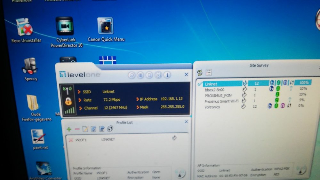Image resolution: width=320 pixels, height=180 pixels.
Task: Click the import profile icon in Profile List
Action: click(x=93, y=129)
